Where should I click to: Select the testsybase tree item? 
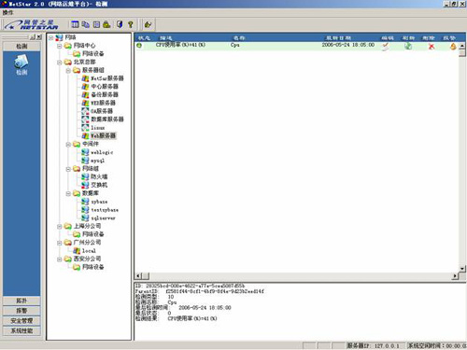pyautogui.click(x=105, y=210)
